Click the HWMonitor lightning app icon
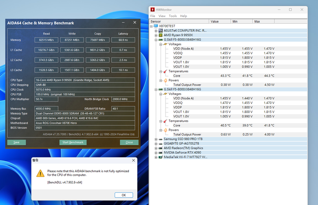318x205 pixels. (x=152, y=9)
